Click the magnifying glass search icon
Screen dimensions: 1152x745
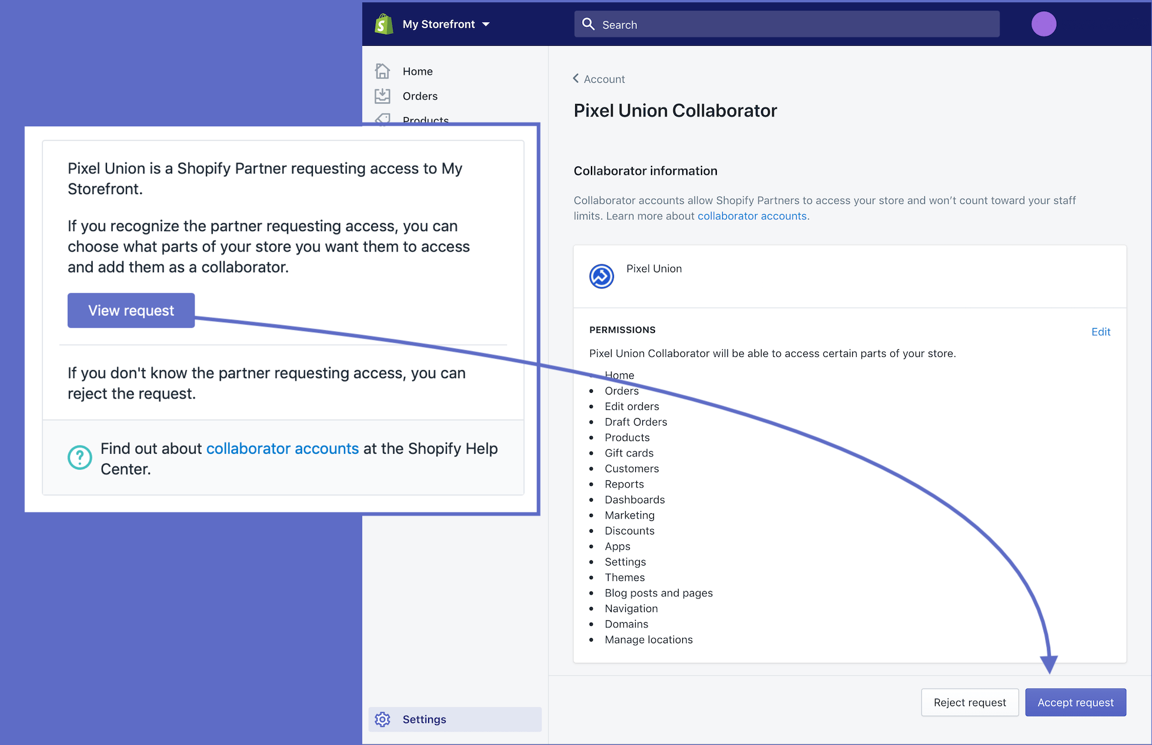click(588, 24)
